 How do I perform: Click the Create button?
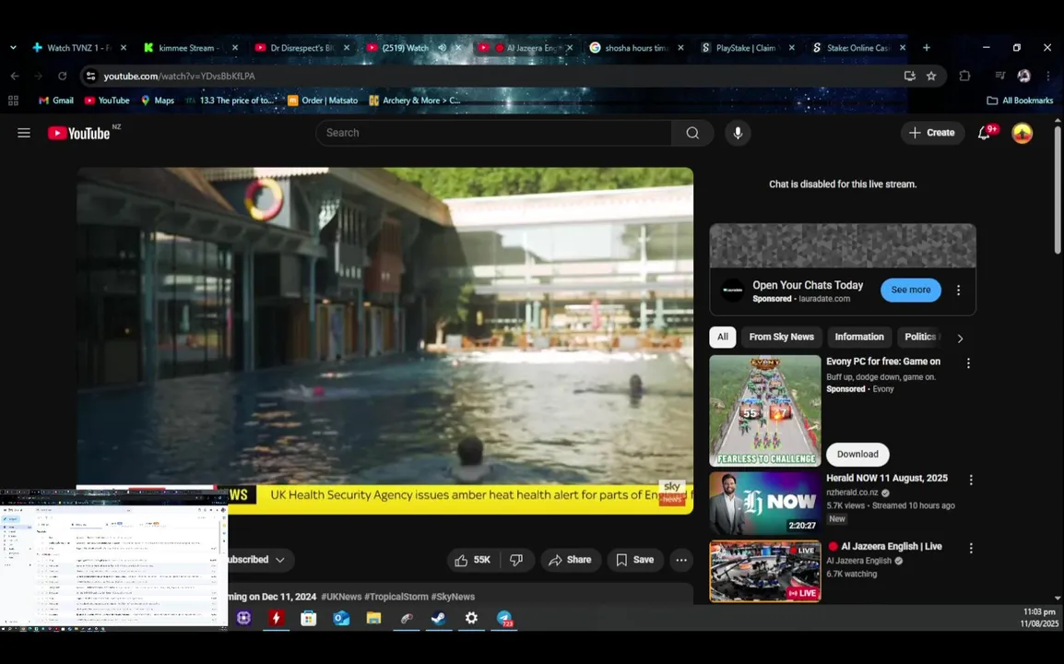coord(932,133)
